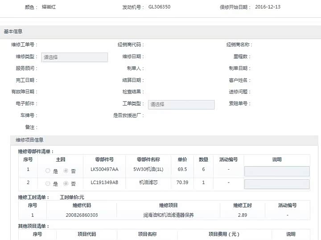Select part number LC191349AB cell
Screen dimensions: 321x240
pos(104,183)
